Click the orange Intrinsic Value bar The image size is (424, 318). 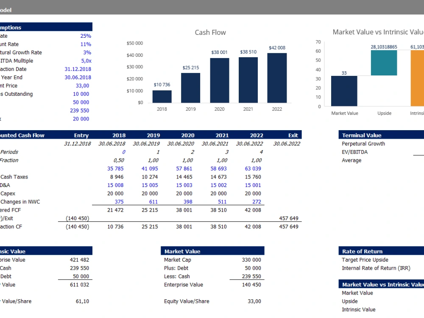point(417,78)
